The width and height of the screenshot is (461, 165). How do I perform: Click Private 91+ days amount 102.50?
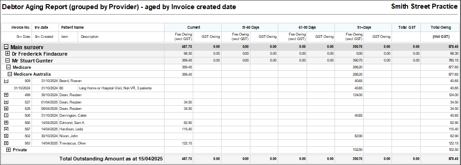[357, 150]
